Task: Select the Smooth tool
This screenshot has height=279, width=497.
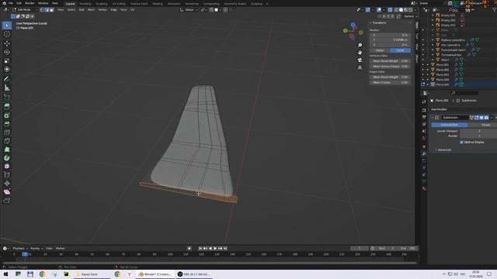Action: click(x=7, y=167)
